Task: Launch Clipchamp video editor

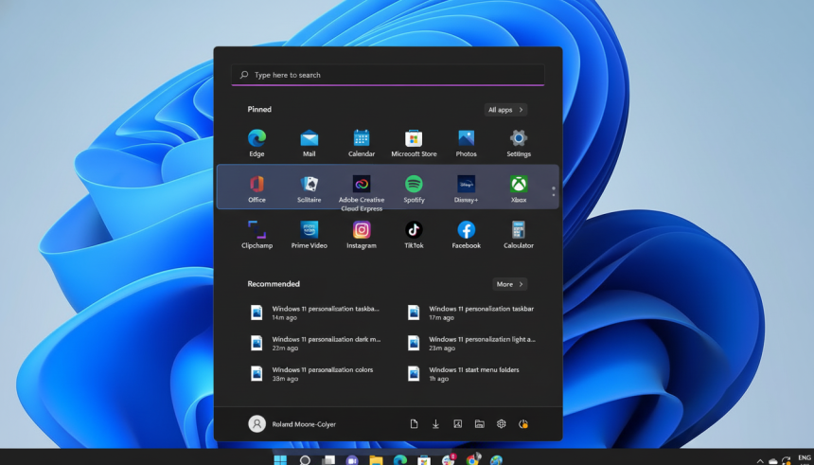Action: [257, 234]
